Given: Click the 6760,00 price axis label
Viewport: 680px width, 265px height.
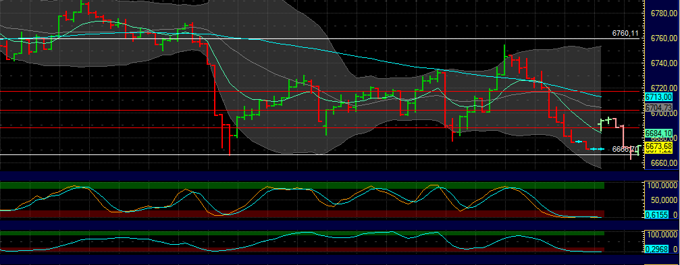Looking at the screenshot, I should tap(664, 38).
